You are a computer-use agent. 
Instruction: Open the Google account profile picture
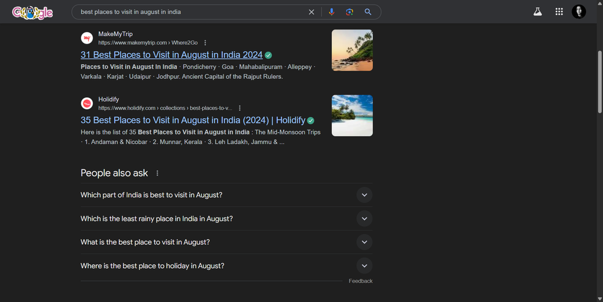pos(579,11)
